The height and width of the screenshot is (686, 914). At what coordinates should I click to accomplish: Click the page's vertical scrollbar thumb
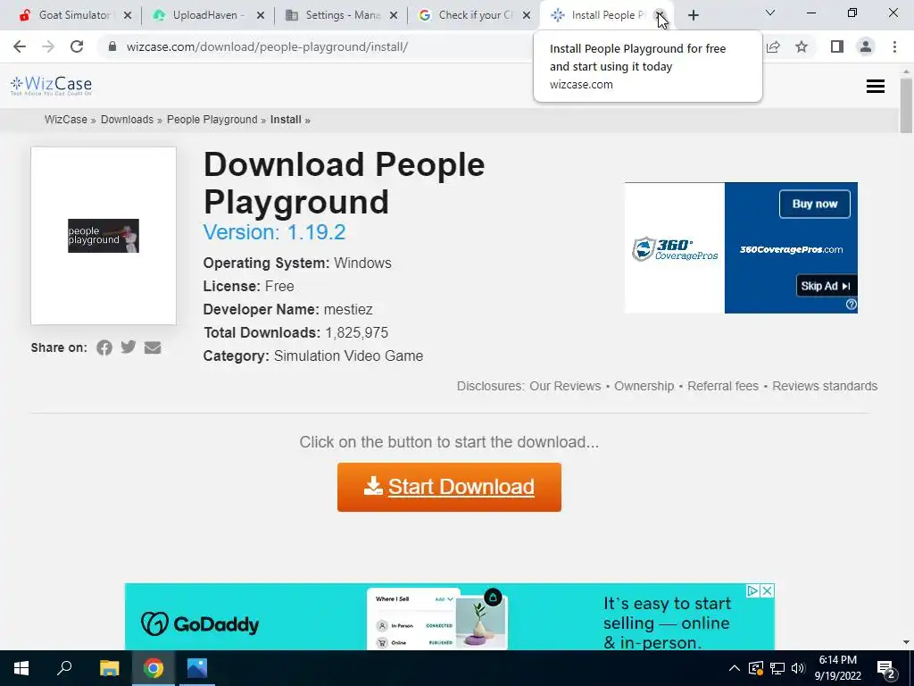coord(906,106)
